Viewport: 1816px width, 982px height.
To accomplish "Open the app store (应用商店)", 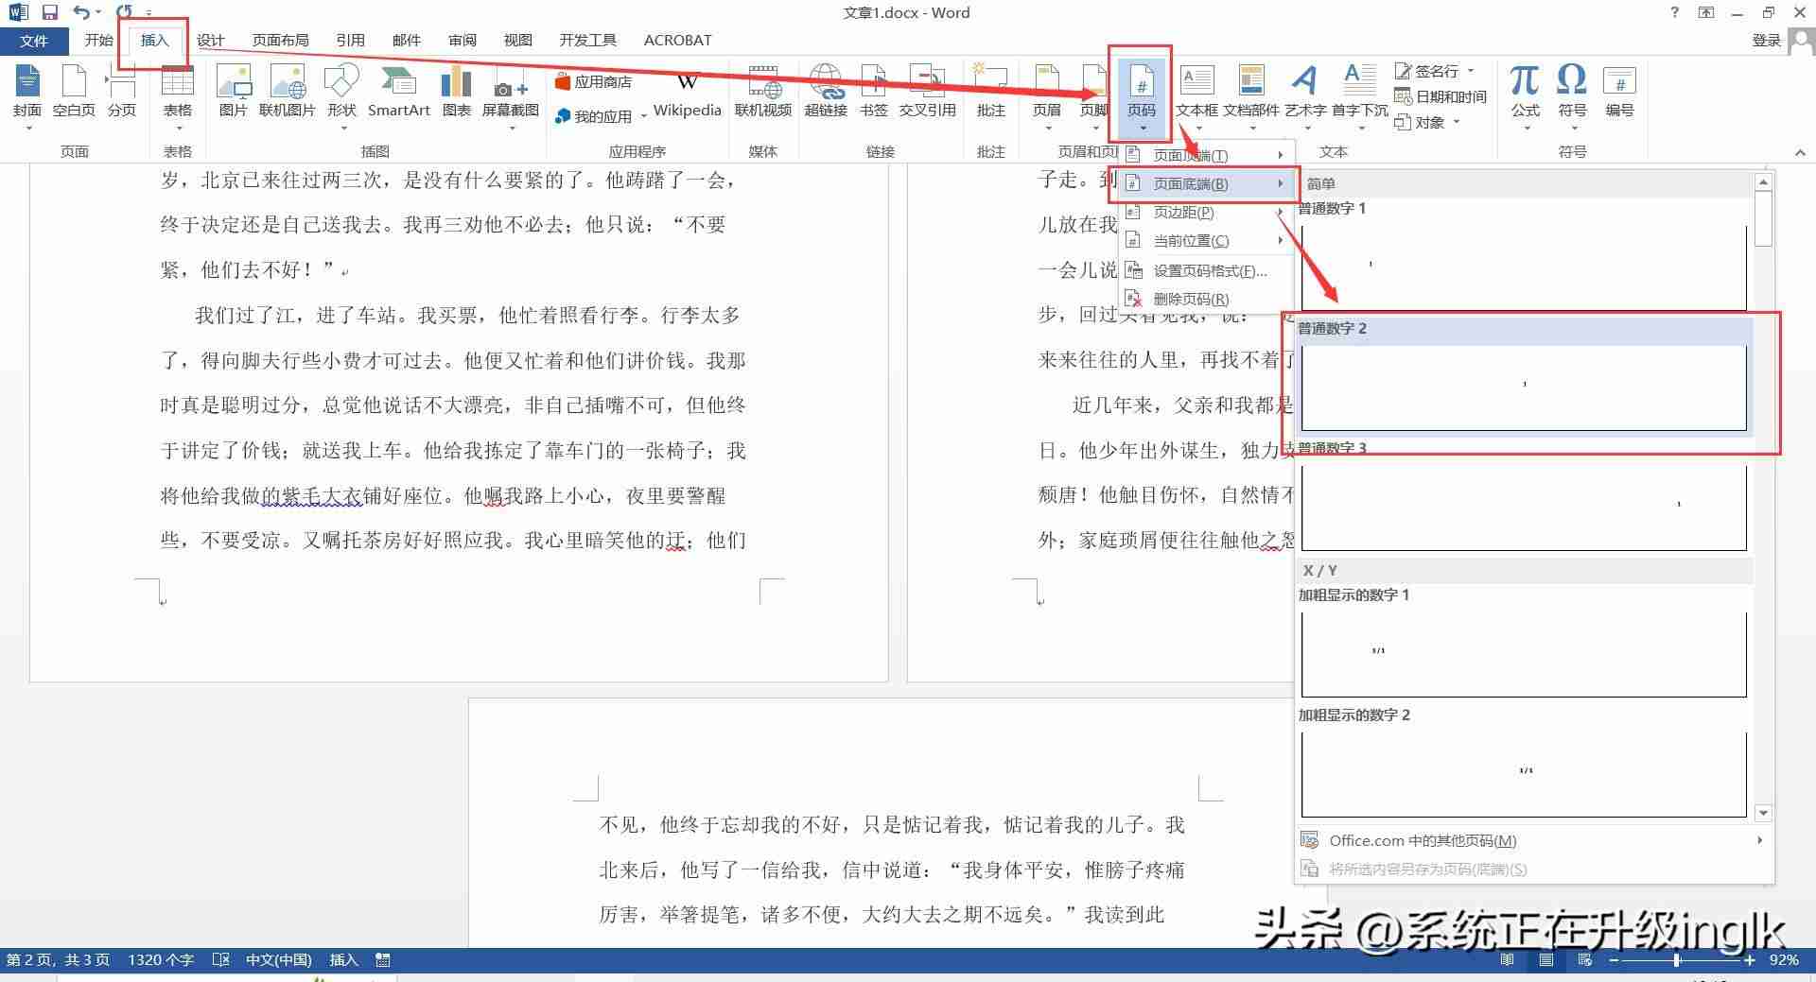I will click(x=594, y=82).
